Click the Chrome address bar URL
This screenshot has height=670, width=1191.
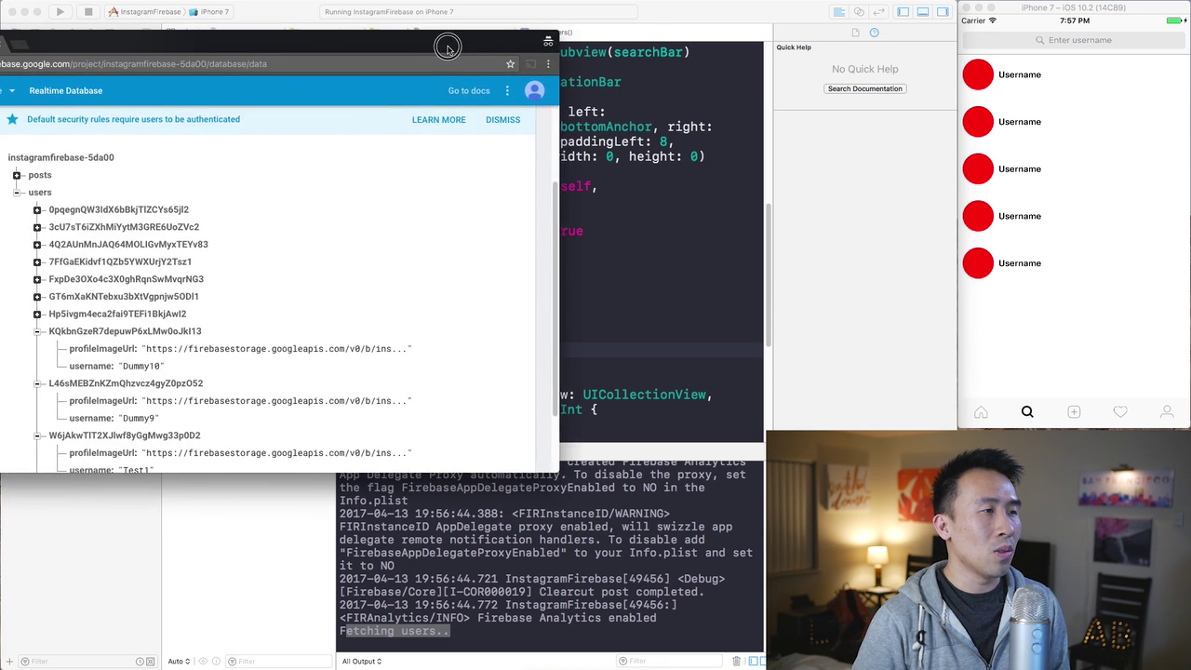133,64
